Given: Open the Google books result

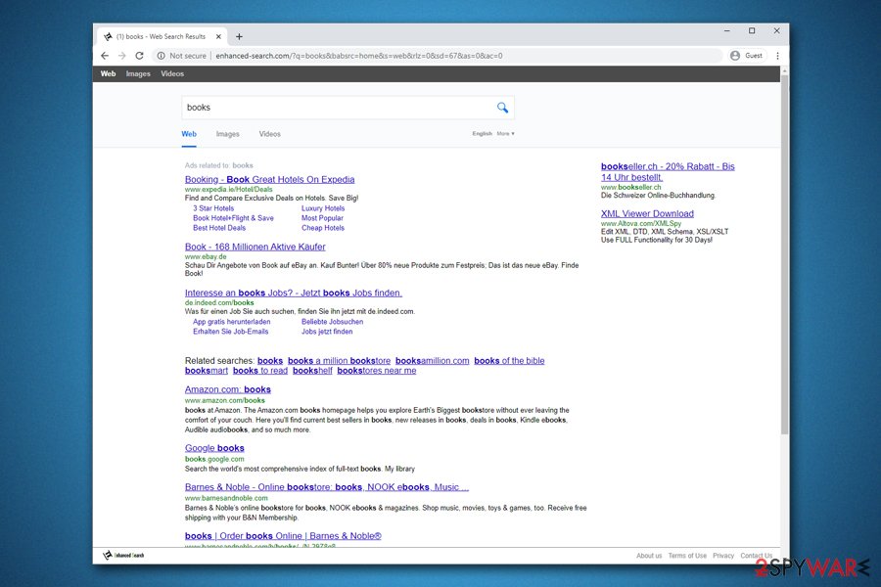Looking at the screenshot, I should click(x=214, y=448).
